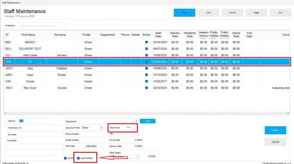
Task: Click the 14/02/2017 start date cell
Action: point(160,82)
